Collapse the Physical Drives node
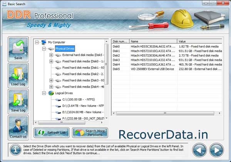 [44, 49]
